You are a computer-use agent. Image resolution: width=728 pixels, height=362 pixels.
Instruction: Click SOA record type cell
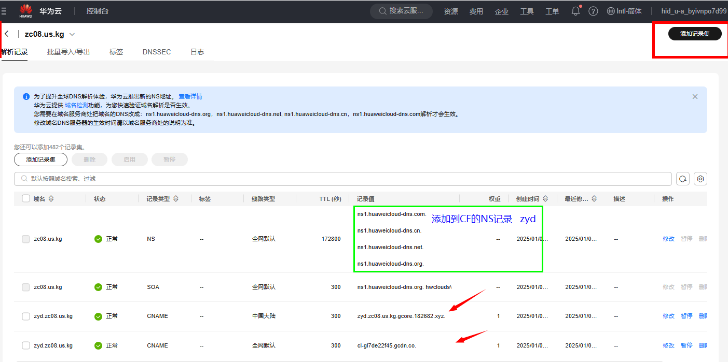(x=153, y=287)
